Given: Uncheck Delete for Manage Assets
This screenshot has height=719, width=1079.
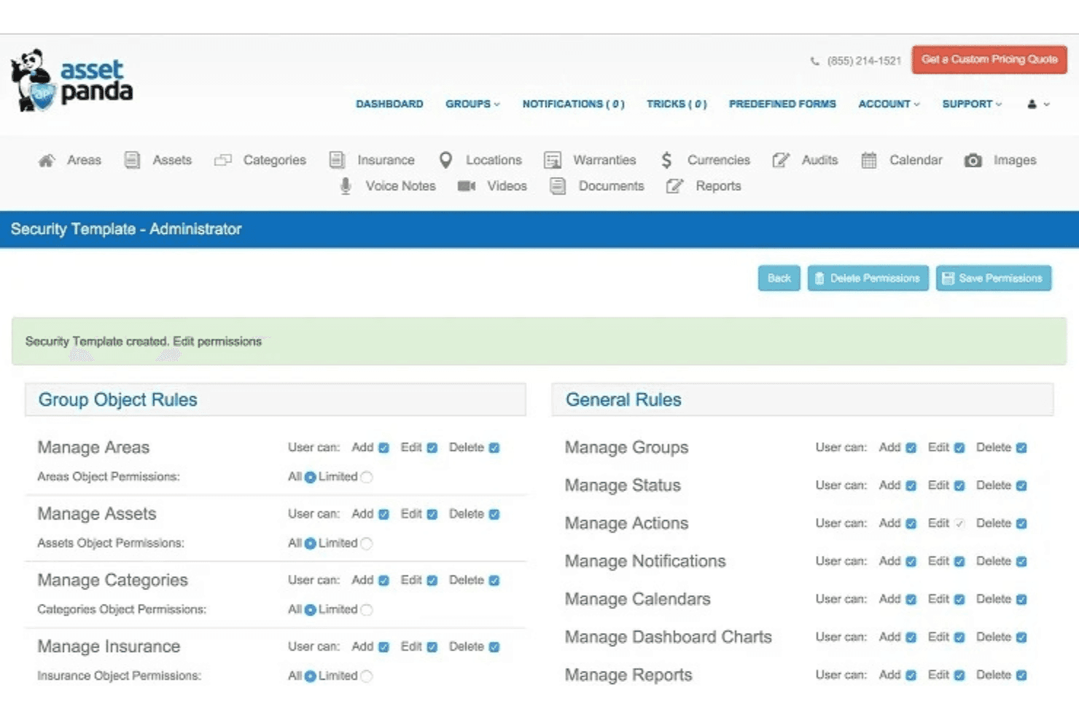Looking at the screenshot, I should click(x=494, y=514).
